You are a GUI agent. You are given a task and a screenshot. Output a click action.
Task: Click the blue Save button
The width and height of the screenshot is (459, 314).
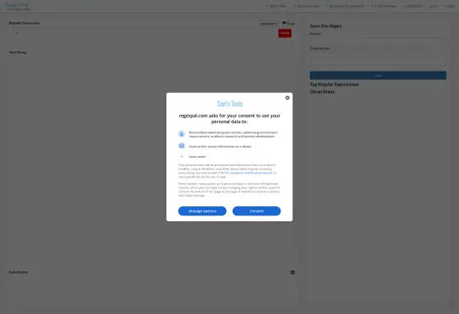tap(378, 75)
